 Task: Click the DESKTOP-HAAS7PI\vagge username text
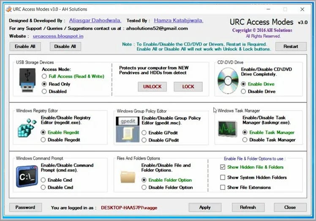pos(129,208)
